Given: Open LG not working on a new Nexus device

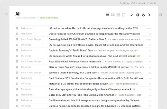Looking at the screenshot, I should (x=96, y=45).
